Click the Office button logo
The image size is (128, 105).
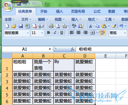click(x=8, y=7)
